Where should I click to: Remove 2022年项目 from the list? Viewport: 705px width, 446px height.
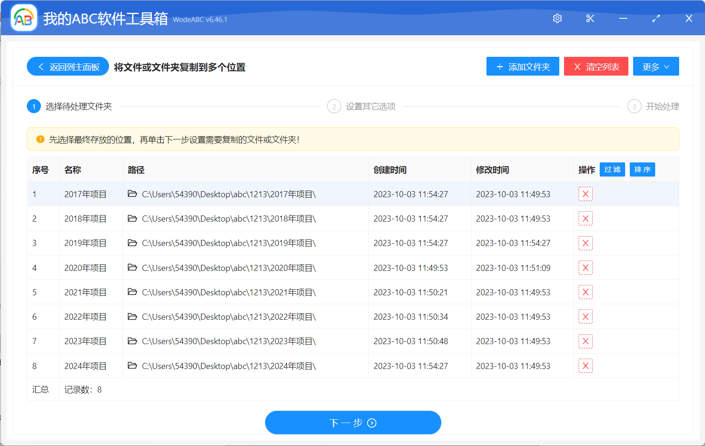pos(585,316)
